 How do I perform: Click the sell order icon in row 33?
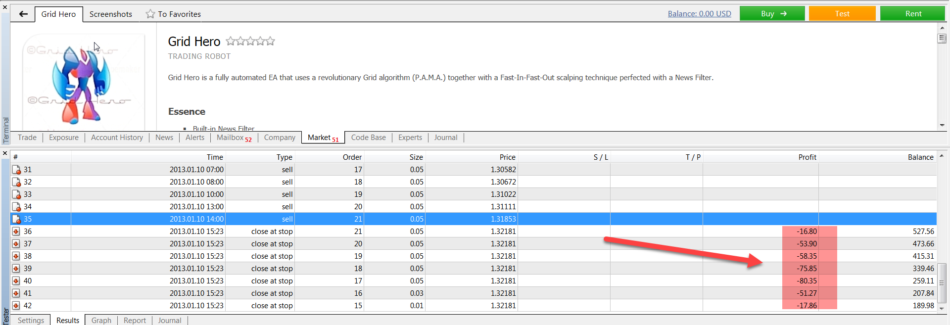click(16, 194)
